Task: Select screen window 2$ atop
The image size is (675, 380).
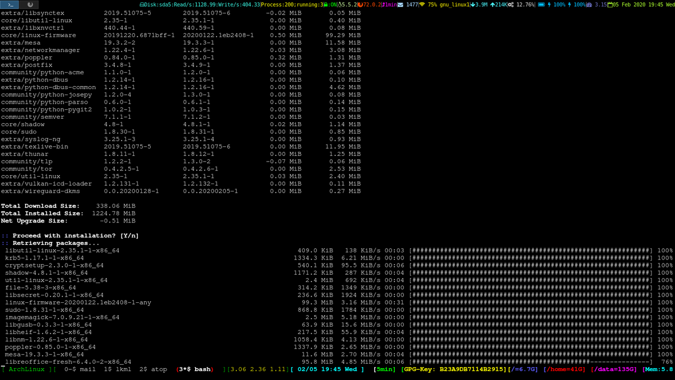Action: click(x=153, y=369)
